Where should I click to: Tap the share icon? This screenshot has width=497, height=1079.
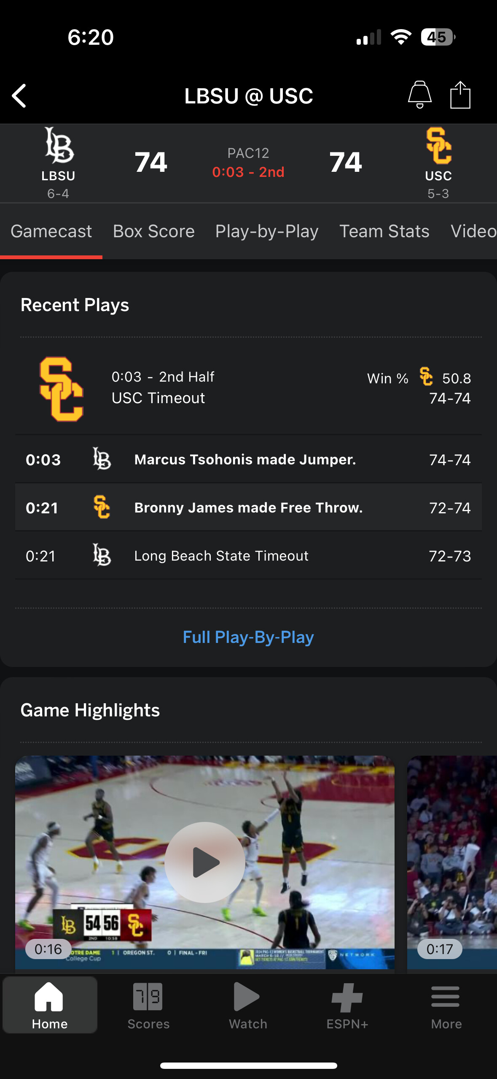[x=460, y=95]
